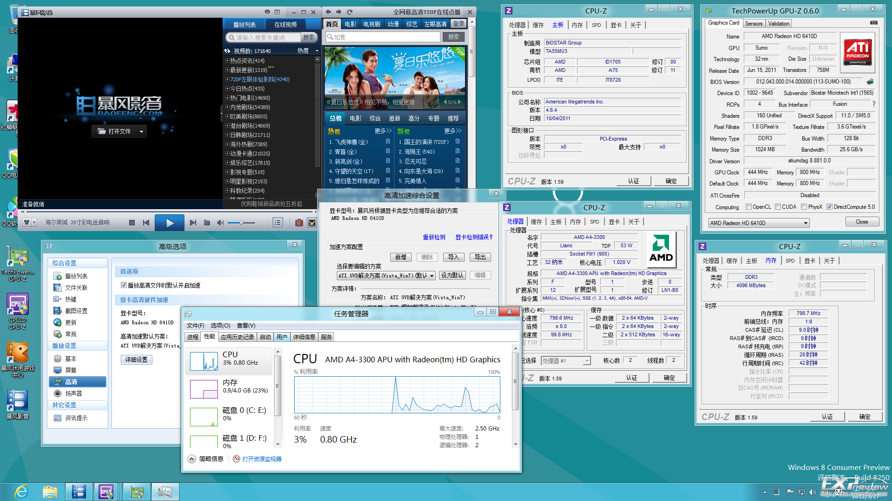The image size is (892, 501).
Task: Collapse Task Manager to 简略信息 view
Action: (206, 459)
